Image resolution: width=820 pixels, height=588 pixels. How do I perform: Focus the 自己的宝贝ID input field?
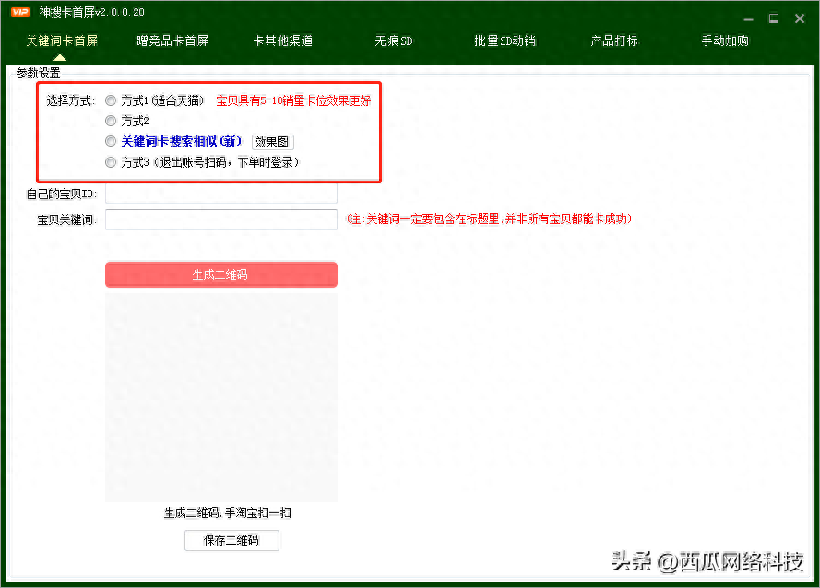(x=221, y=194)
